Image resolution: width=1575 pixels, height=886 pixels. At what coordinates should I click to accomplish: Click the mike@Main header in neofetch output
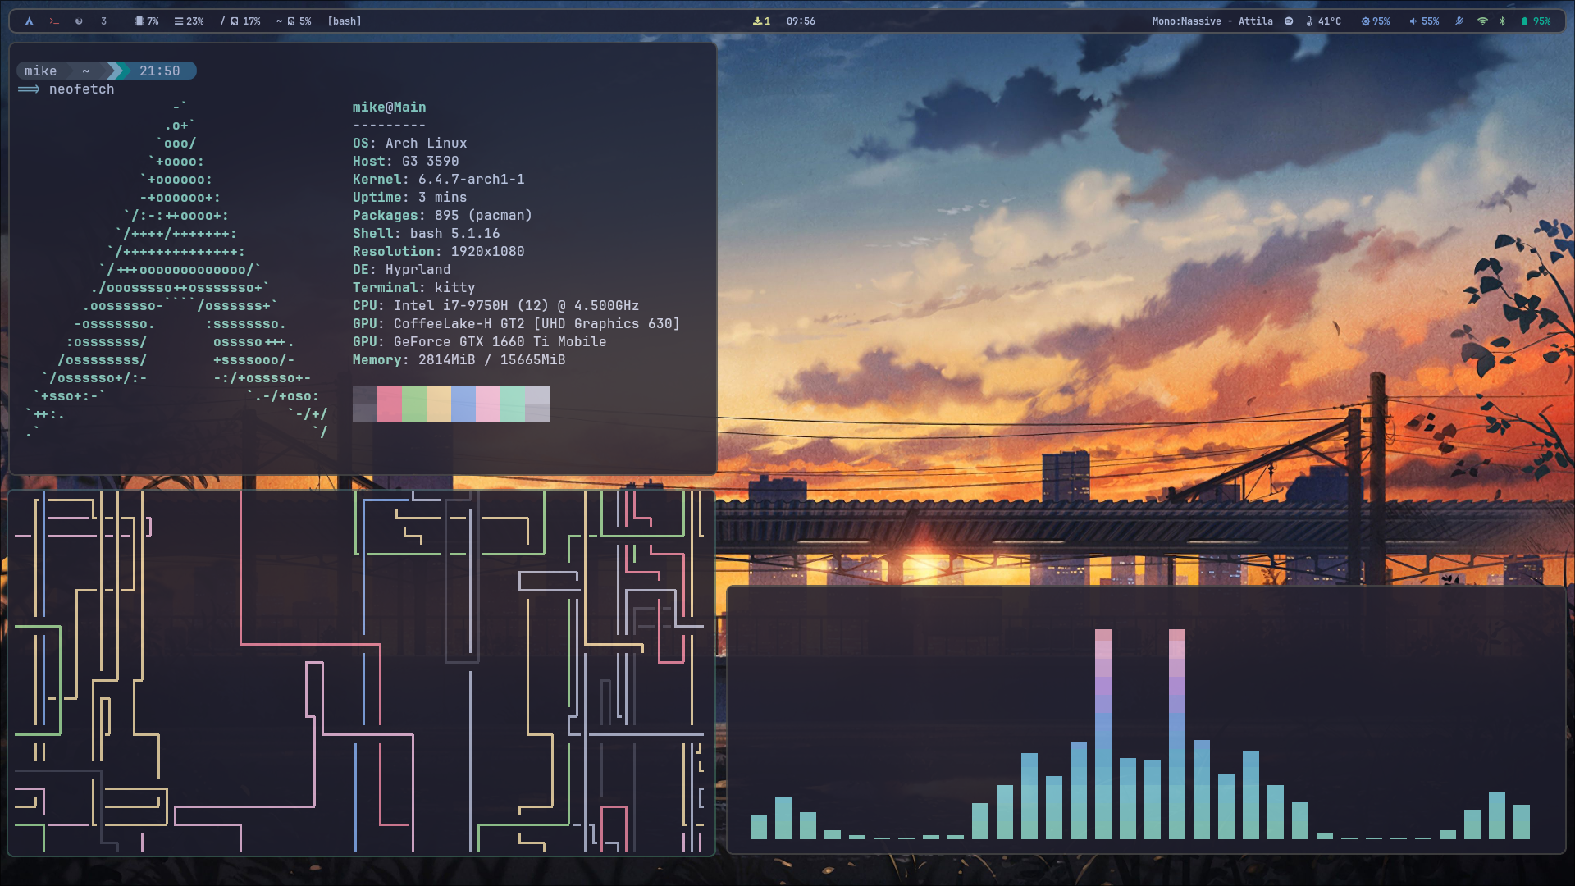click(x=389, y=107)
